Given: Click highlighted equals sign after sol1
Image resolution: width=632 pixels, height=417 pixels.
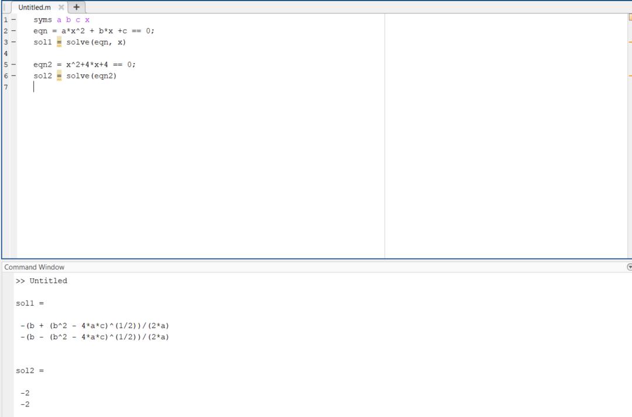Looking at the screenshot, I should coord(59,42).
